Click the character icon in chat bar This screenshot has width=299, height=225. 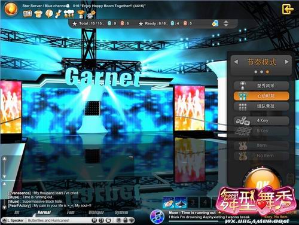(x=118, y=220)
